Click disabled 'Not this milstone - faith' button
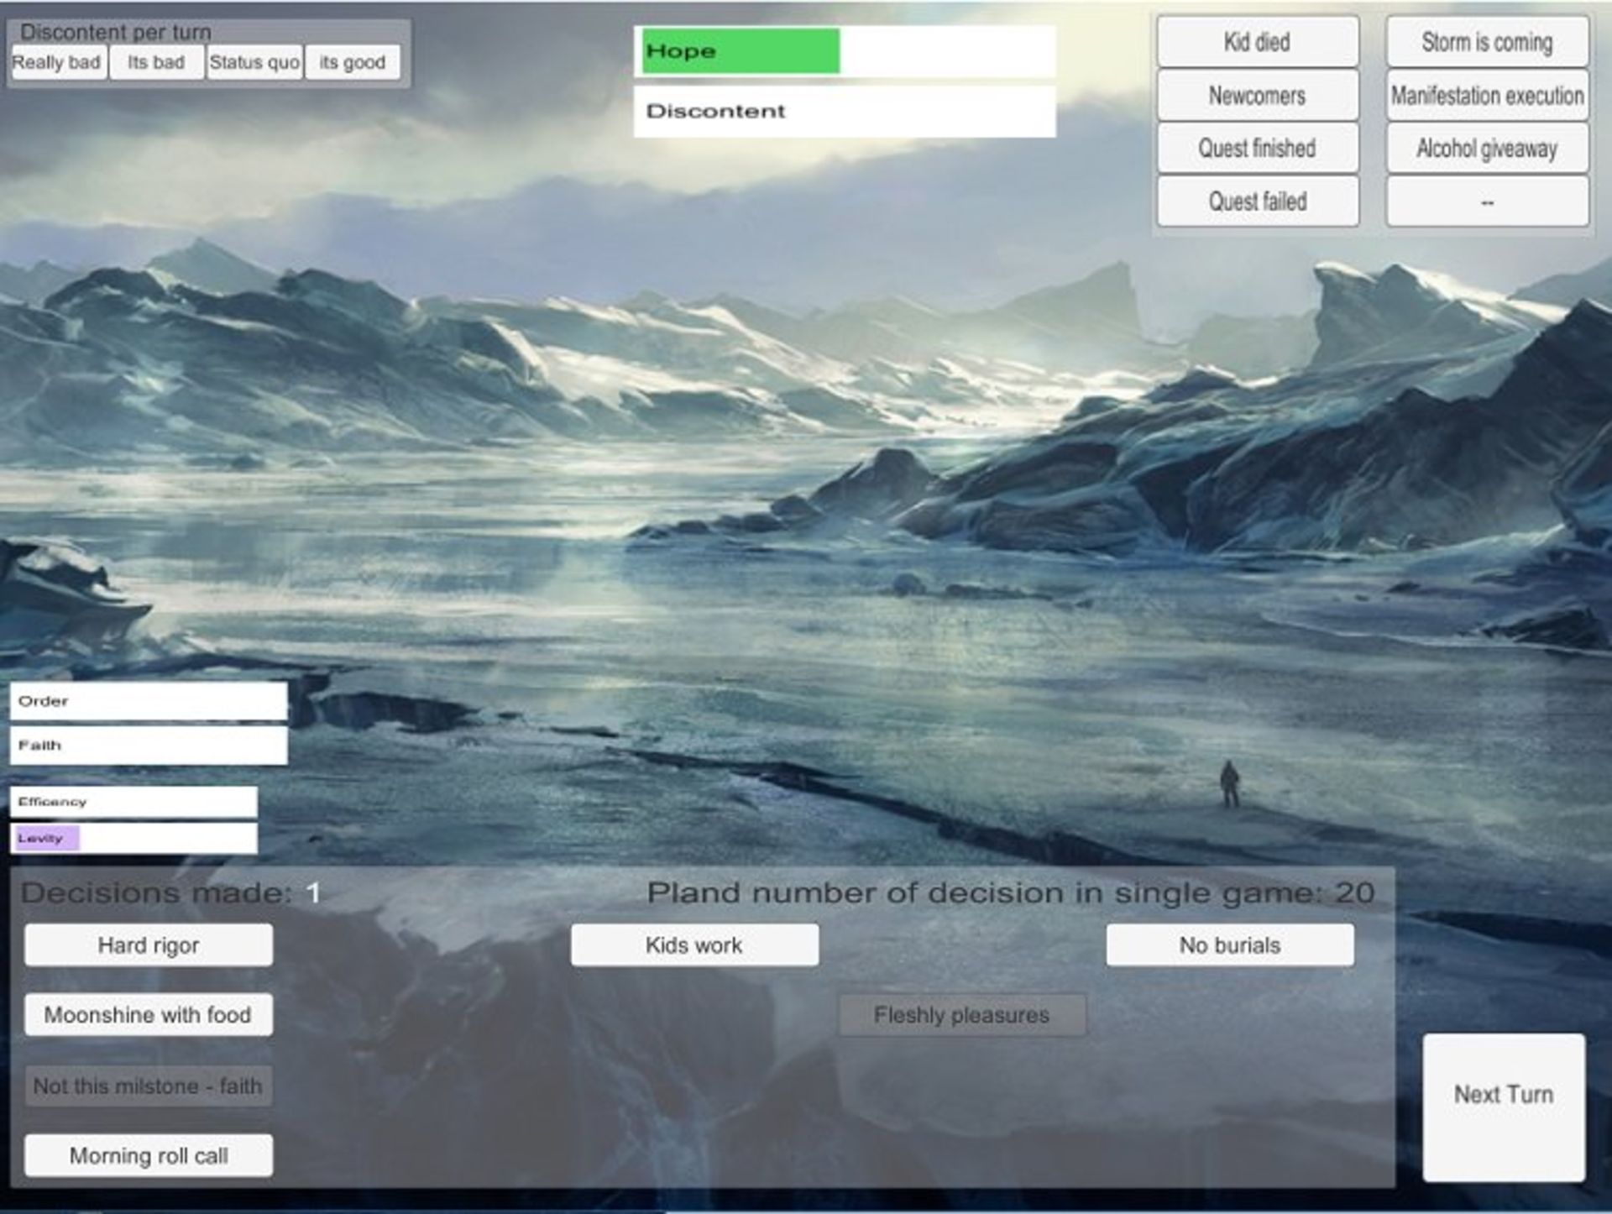This screenshot has width=1612, height=1214. pos(149,1086)
